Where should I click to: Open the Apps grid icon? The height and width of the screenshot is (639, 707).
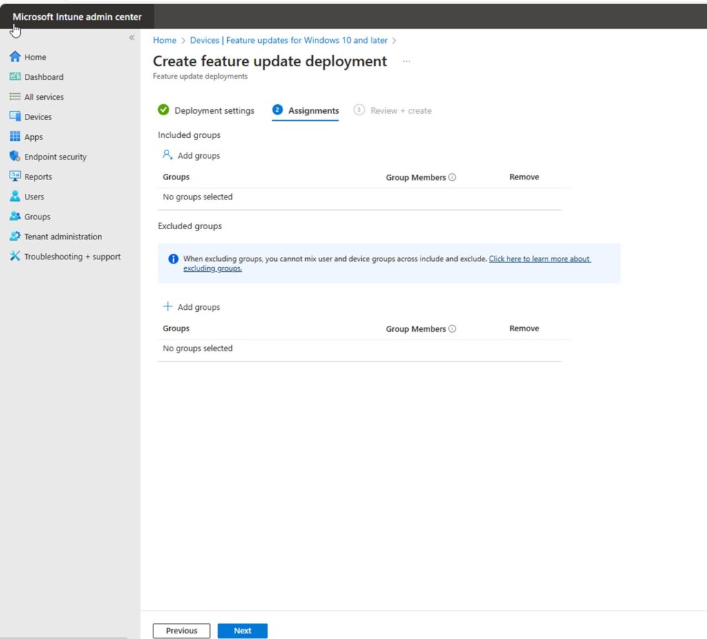pos(15,137)
